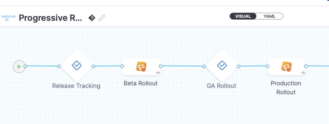329x124 pixels.
Task: Click the code badge on Beta Rollout node
Action: (158, 73)
